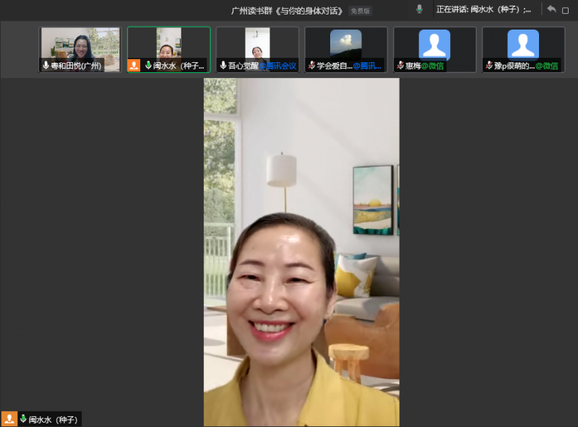Click muted microphone icon on 豫p很萌的 tile
Viewport: 578px width, 427px height.
[x=489, y=66]
